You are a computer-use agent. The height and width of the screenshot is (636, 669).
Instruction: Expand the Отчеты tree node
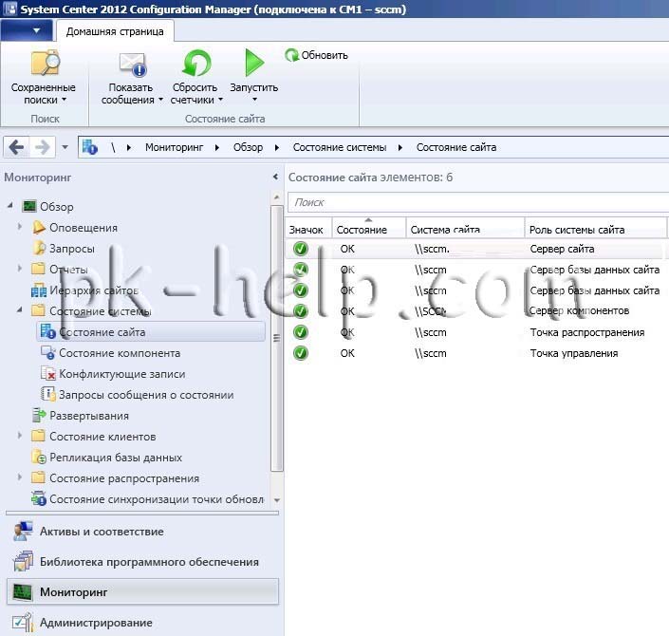point(20,268)
